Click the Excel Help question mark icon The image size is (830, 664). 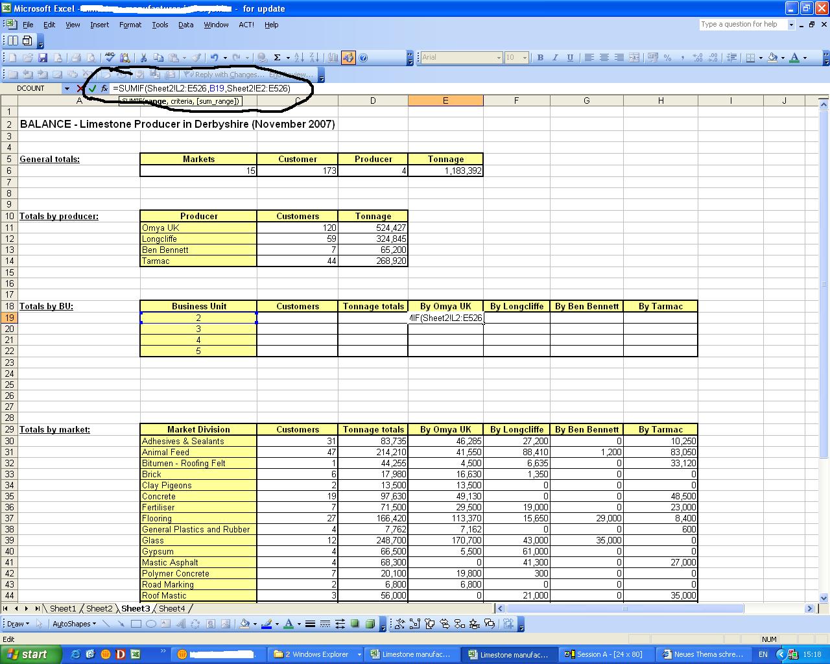coord(363,58)
